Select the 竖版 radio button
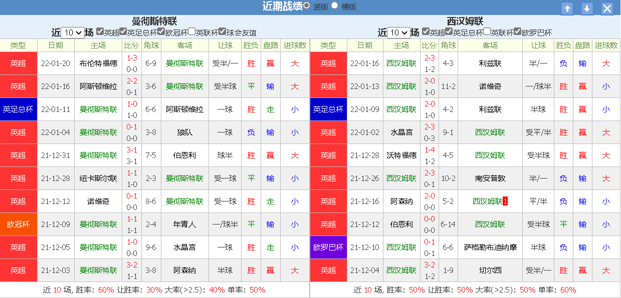Screen dimensions: 621x298 click(306, 5)
